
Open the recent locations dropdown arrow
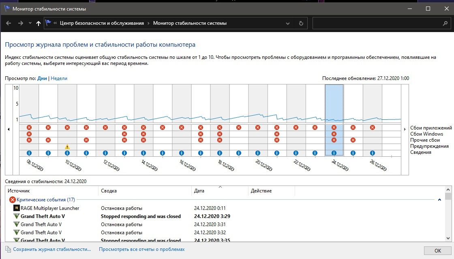pos(30,23)
